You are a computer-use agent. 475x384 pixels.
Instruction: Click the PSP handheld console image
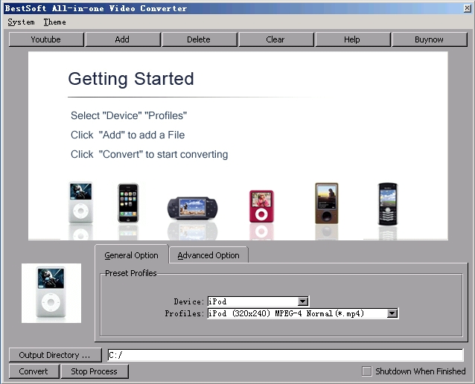click(192, 208)
